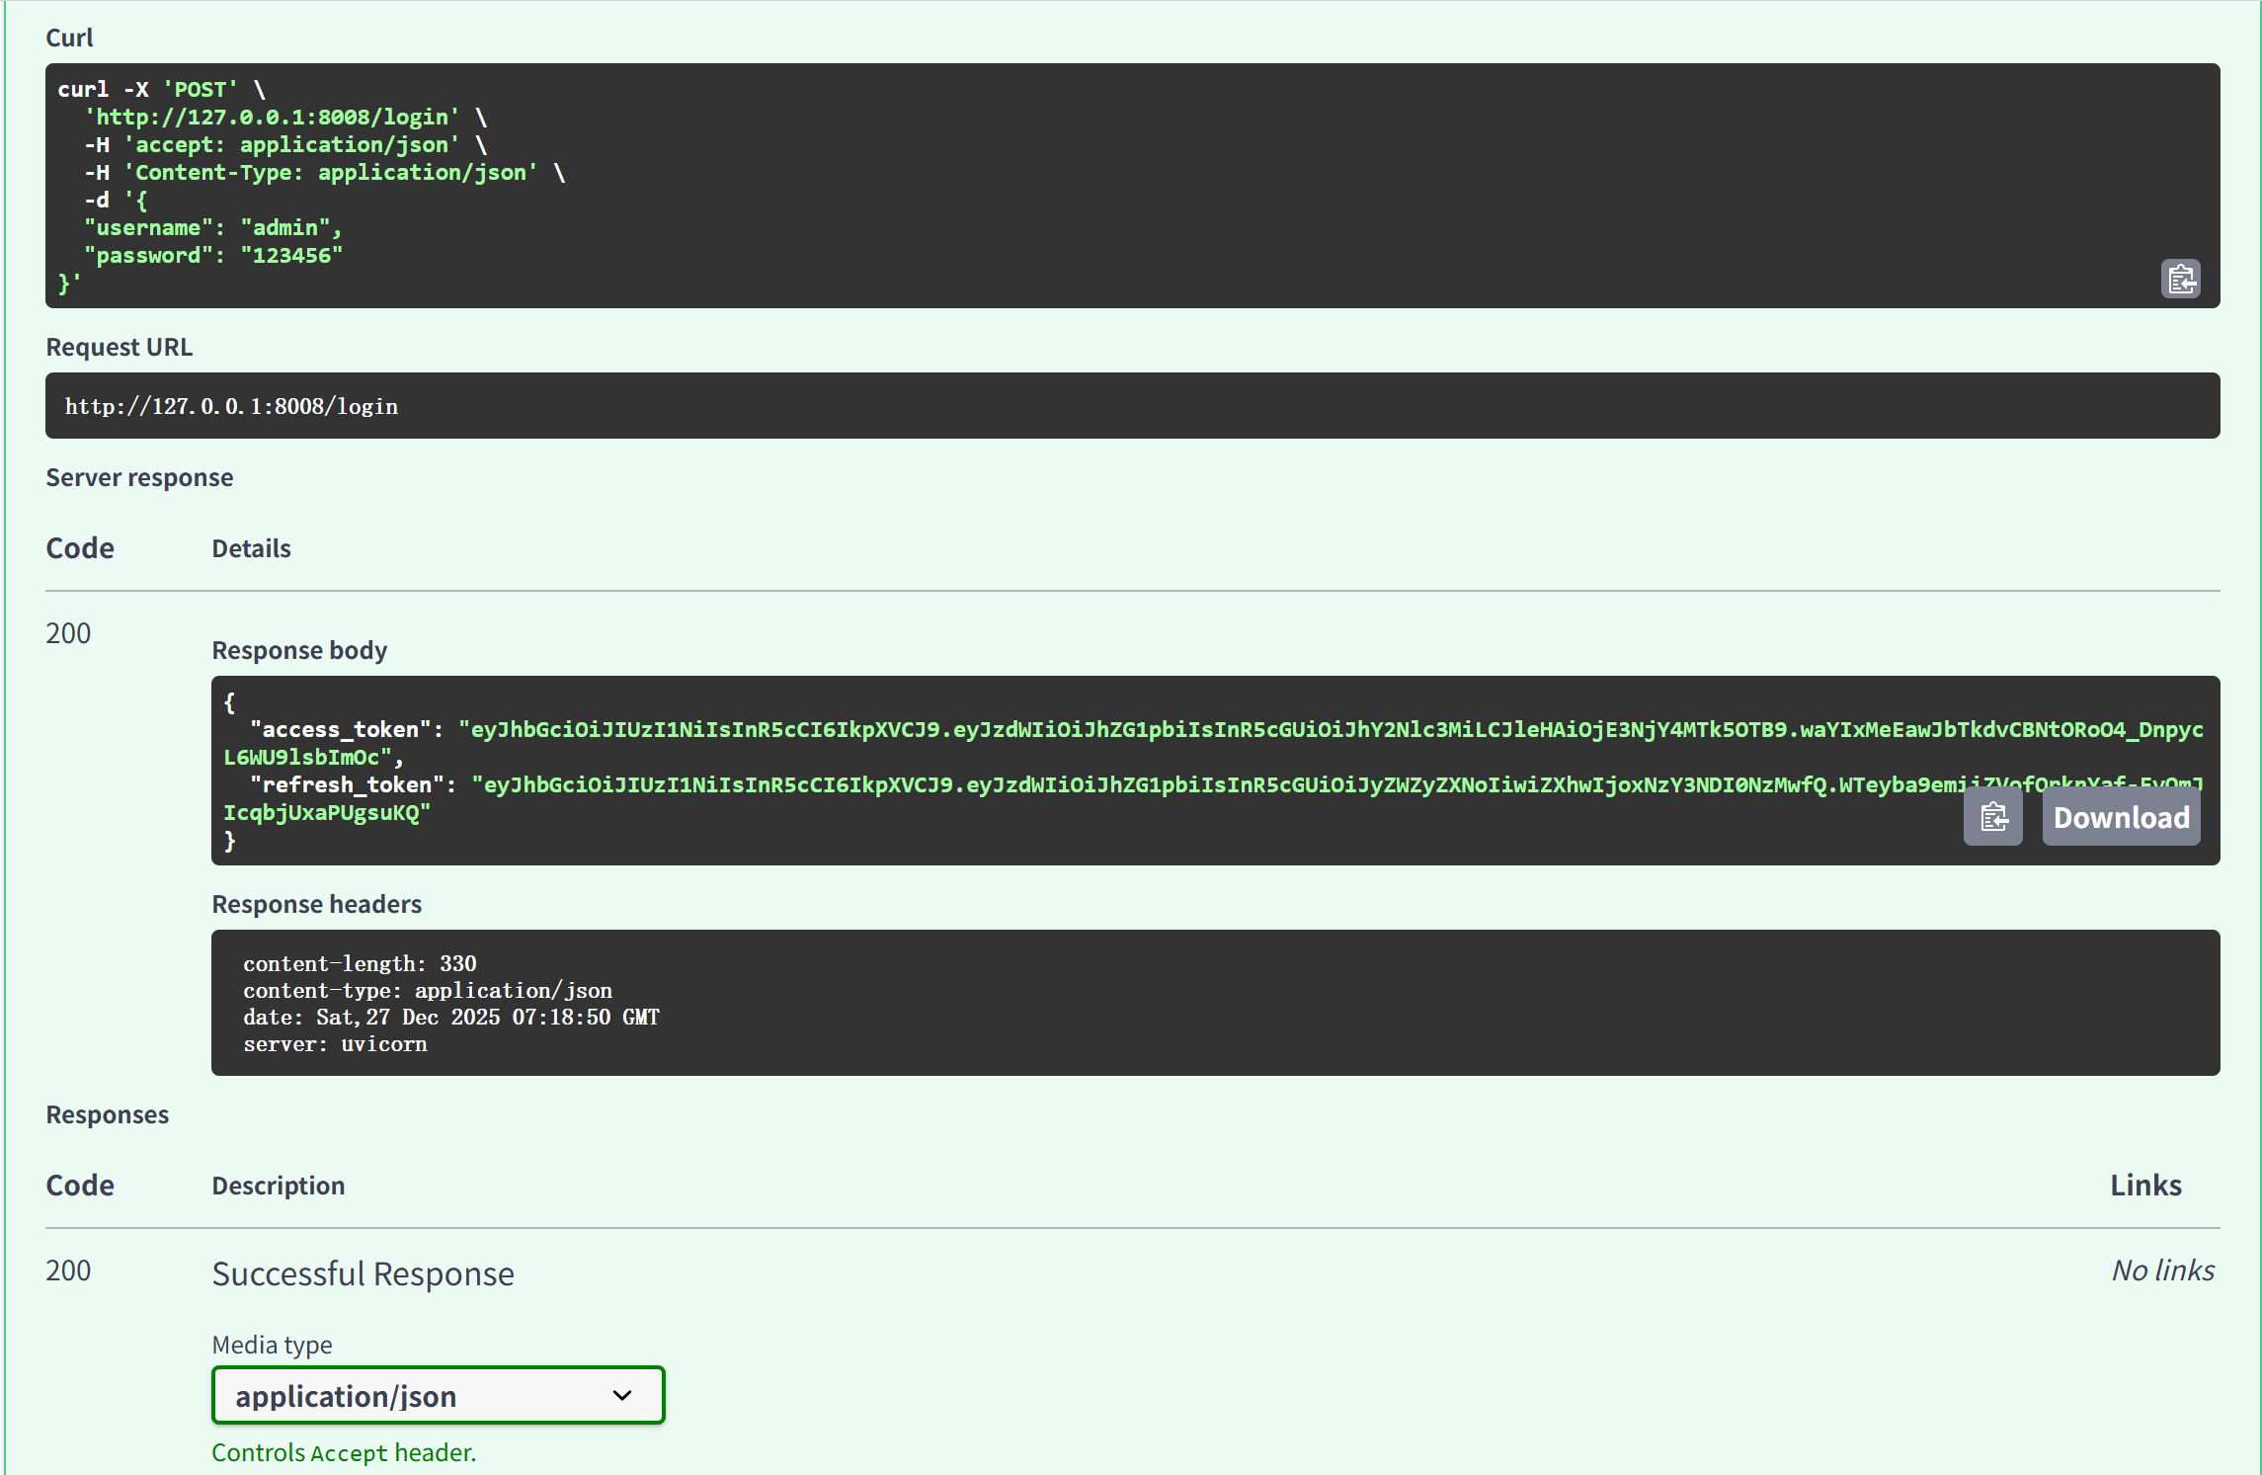Screen dimensions: 2262x1475
Task: Select the Responses Code column header
Action: pos(79,1185)
